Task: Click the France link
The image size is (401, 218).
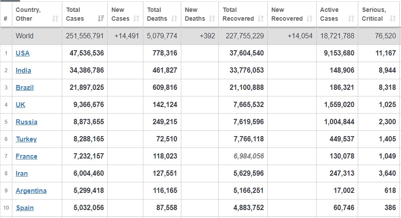Action: 26,156
